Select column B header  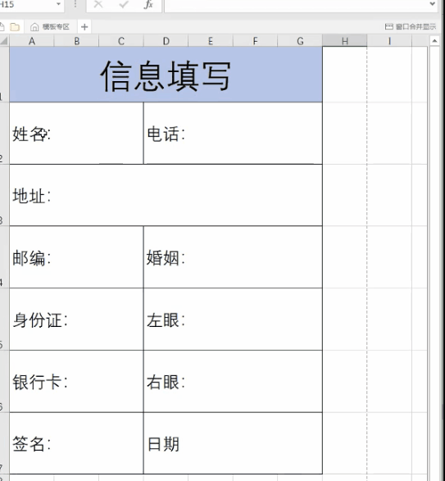tap(76, 41)
